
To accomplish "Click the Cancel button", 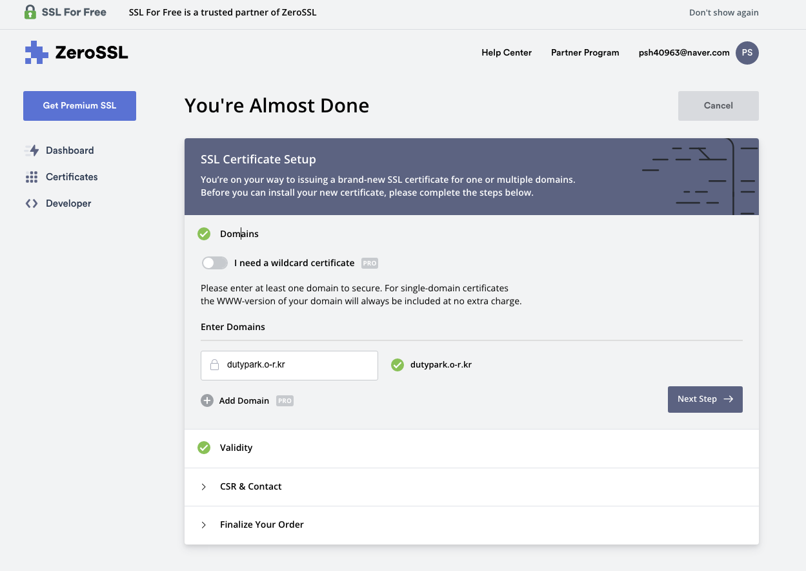I will click(718, 106).
